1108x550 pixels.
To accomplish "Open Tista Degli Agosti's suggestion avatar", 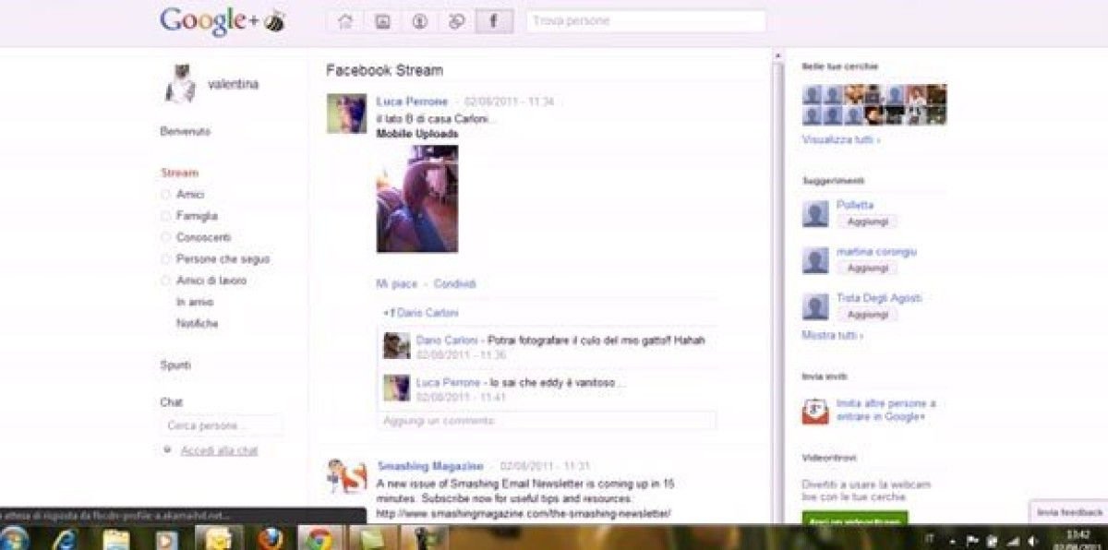I will point(815,307).
